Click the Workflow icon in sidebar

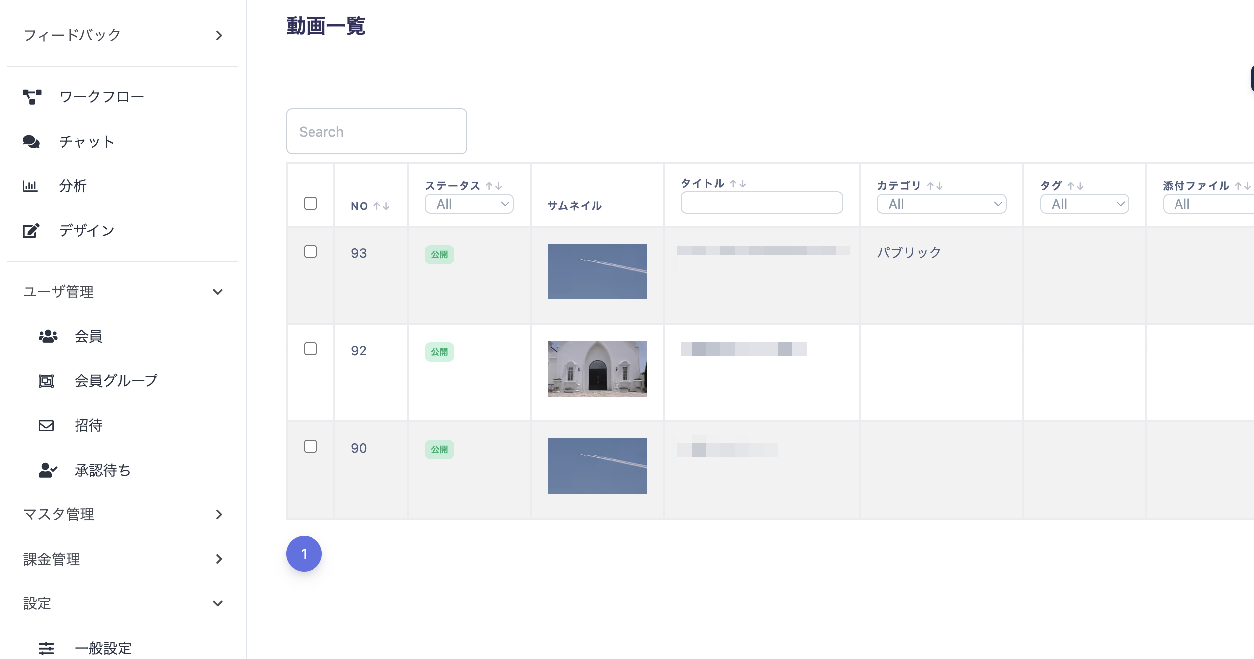click(32, 97)
